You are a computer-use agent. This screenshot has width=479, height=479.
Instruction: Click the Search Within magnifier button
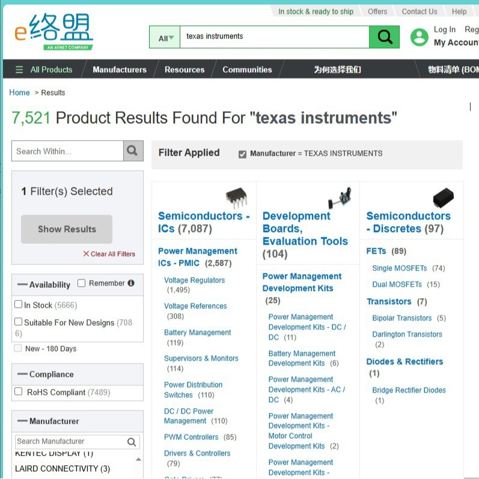(133, 151)
